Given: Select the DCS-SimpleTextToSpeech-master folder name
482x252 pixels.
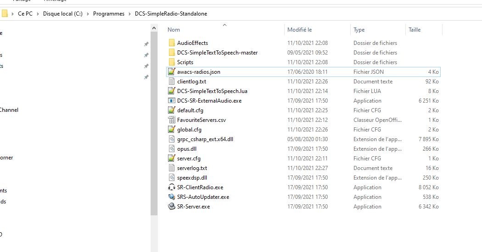Looking at the screenshot, I should point(217,53).
